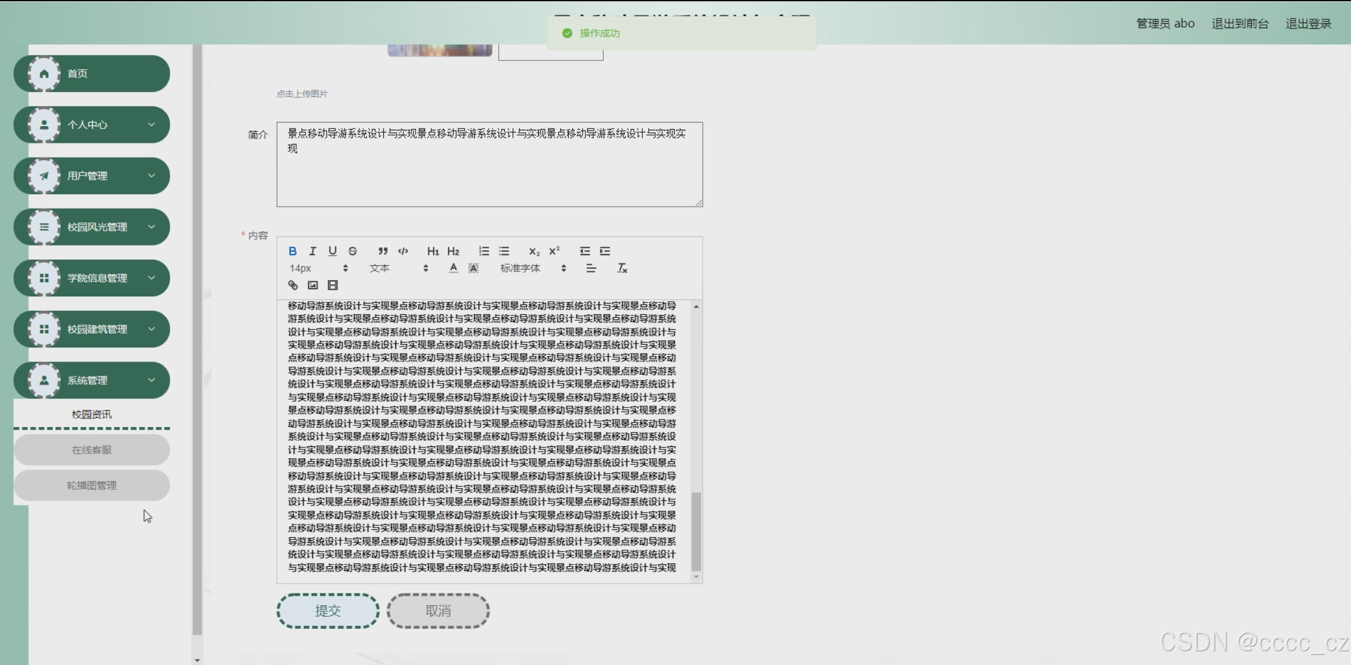
Task: Insert a video via film icon
Action: point(333,285)
